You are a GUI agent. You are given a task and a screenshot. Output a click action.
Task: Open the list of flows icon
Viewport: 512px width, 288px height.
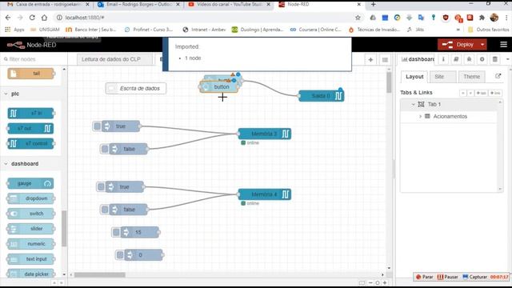[x=385, y=60]
